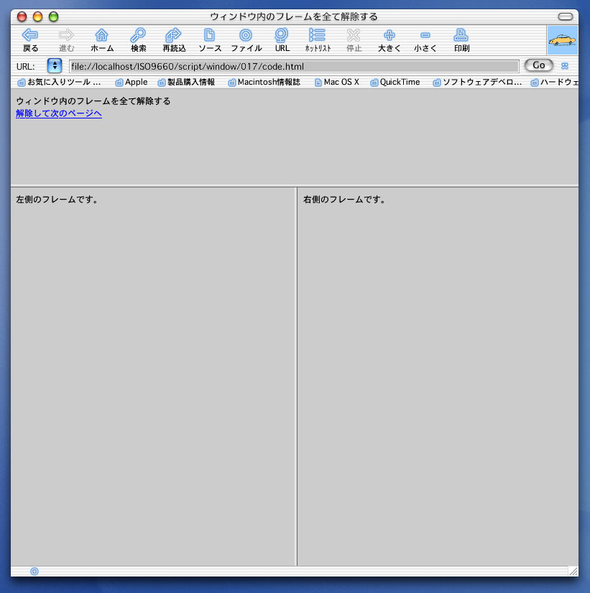Click the yellow car logo icon

[563, 40]
